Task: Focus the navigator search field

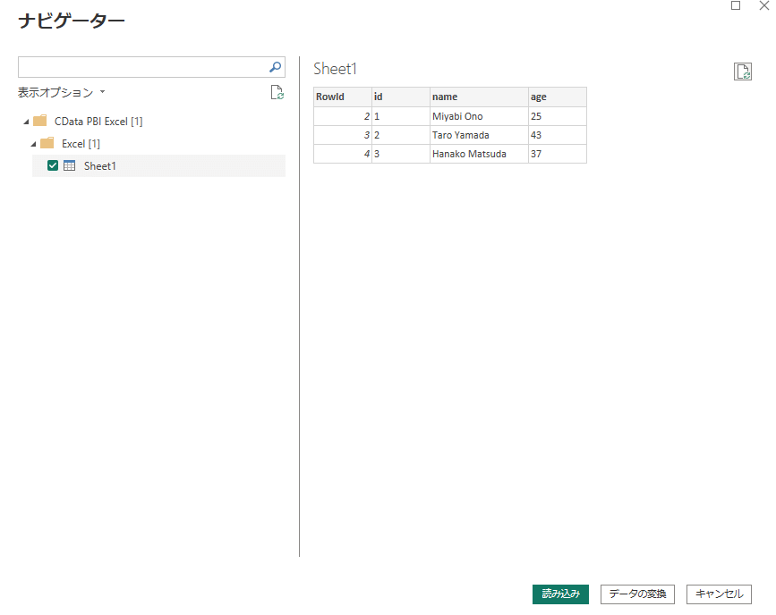Action: (x=143, y=67)
